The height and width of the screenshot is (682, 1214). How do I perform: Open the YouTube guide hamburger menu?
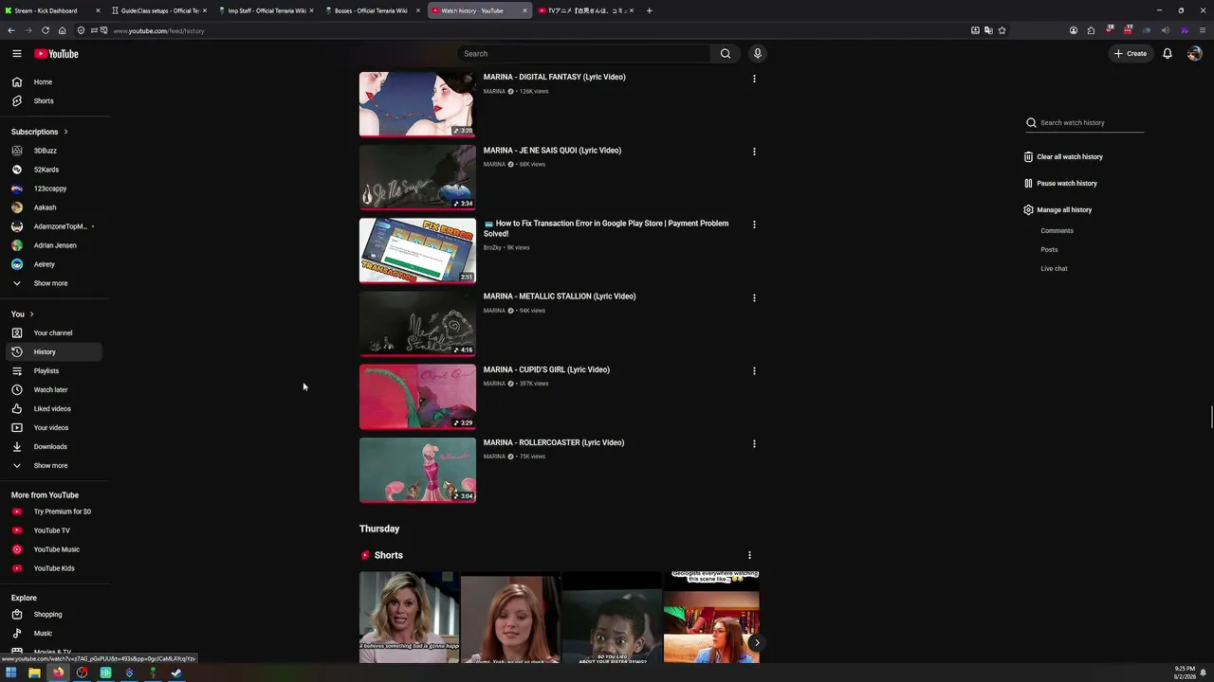click(x=17, y=54)
